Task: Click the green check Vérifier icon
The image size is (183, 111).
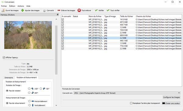Action: tap(96, 10)
